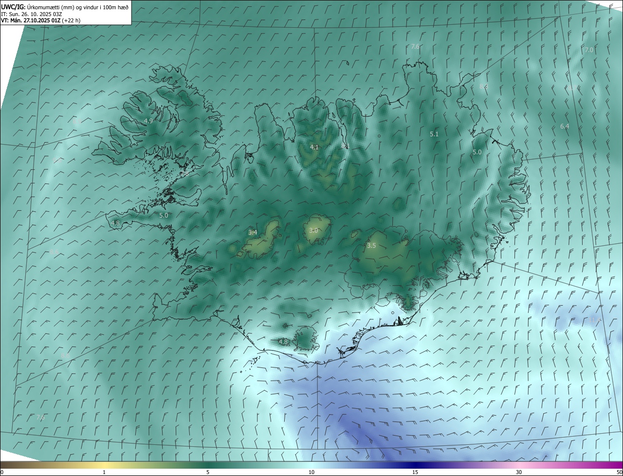This screenshot has width=623, height=476.
Task: Select the 3.4 value on Langjökull glacier
Action: click(253, 232)
